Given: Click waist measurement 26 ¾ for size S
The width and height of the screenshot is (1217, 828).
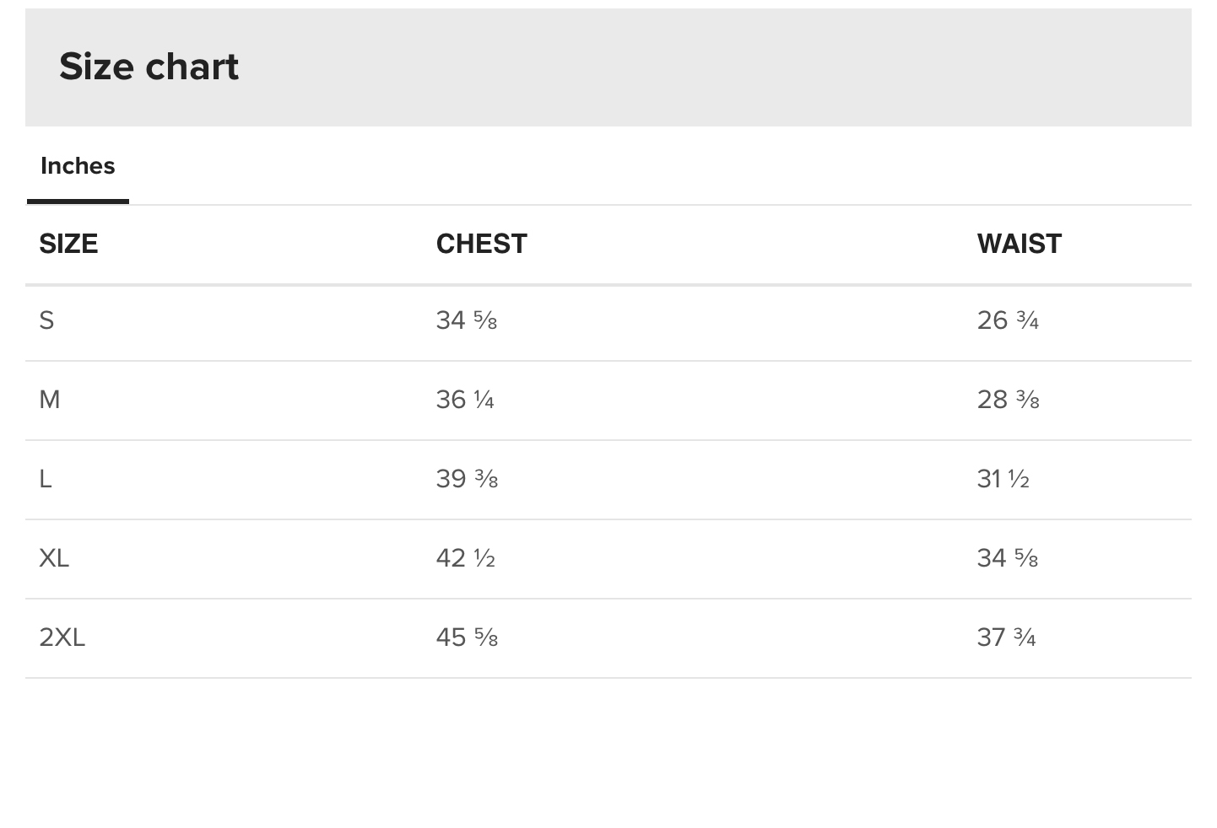Looking at the screenshot, I should pos(1008,320).
